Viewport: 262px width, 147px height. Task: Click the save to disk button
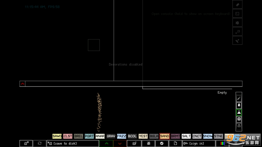click(x=73, y=144)
